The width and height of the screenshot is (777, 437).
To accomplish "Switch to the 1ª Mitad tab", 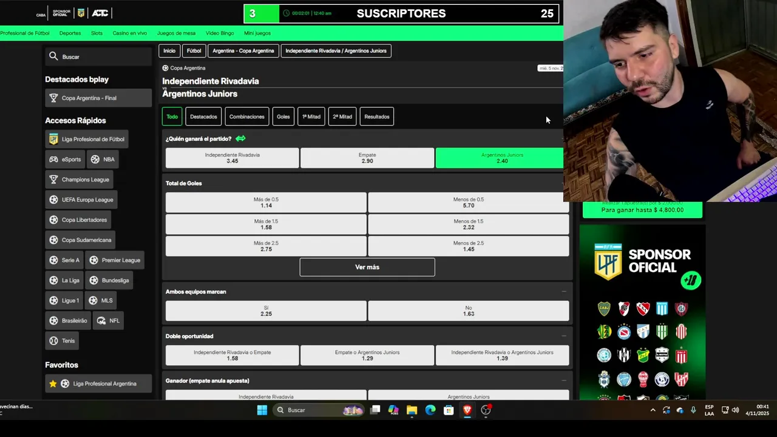I will [311, 117].
